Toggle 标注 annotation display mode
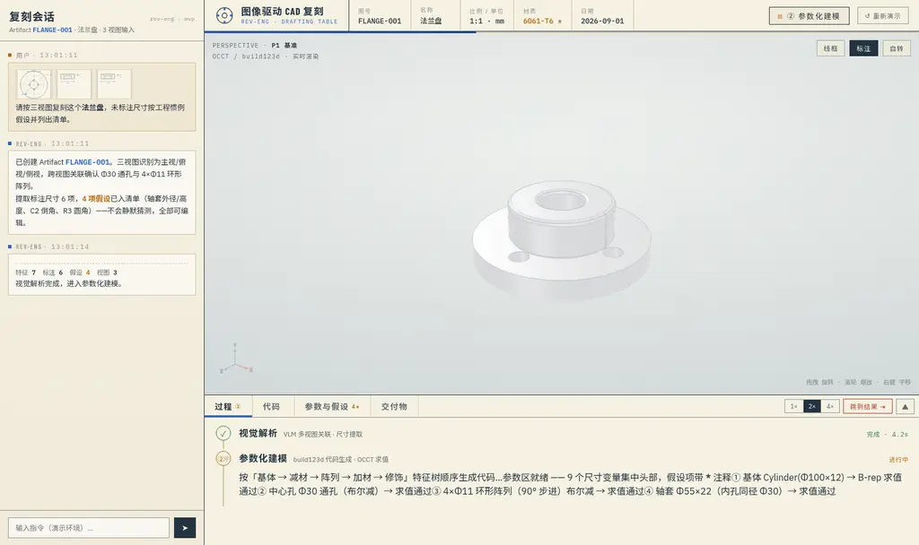The image size is (919, 545). [x=863, y=48]
